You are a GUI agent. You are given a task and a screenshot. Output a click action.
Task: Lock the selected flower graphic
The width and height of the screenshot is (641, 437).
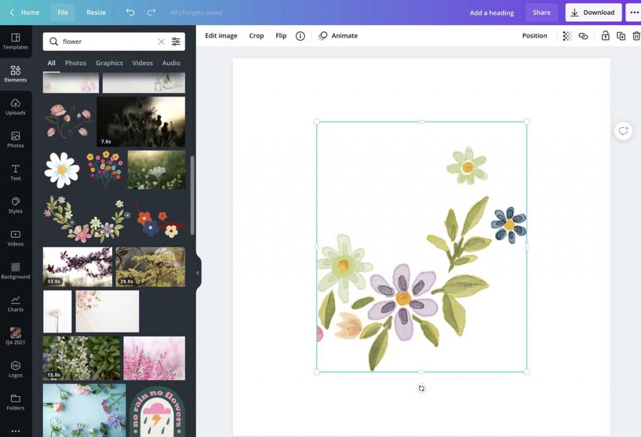coord(605,36)
